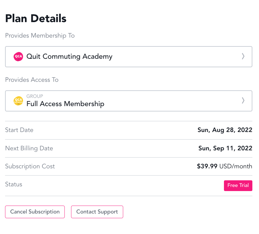The width and height of the screenshot is (259, 234).
Task: Click the Plan Details heading
Action: (x=36, y=18)
